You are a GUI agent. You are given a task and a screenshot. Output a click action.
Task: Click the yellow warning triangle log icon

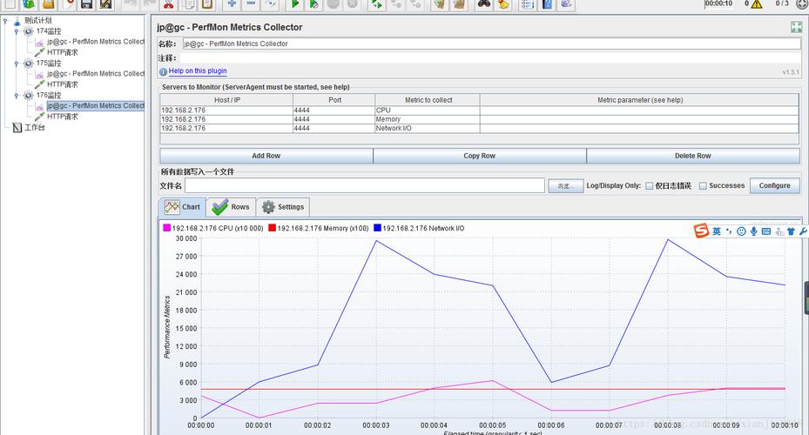coord(757,4)
